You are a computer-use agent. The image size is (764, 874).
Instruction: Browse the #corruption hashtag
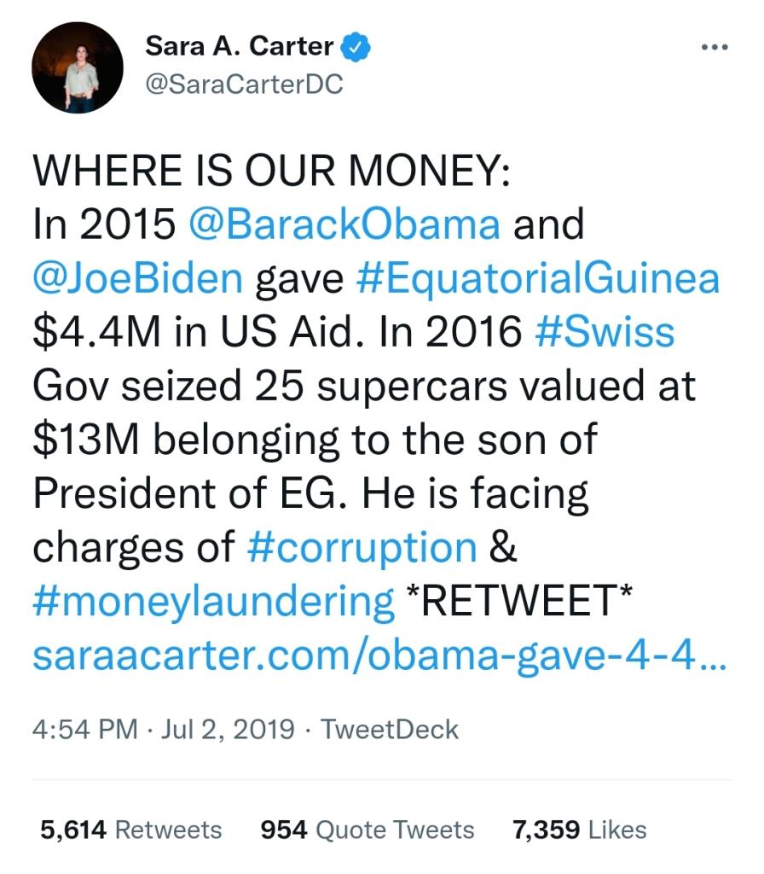click(361, 547)
